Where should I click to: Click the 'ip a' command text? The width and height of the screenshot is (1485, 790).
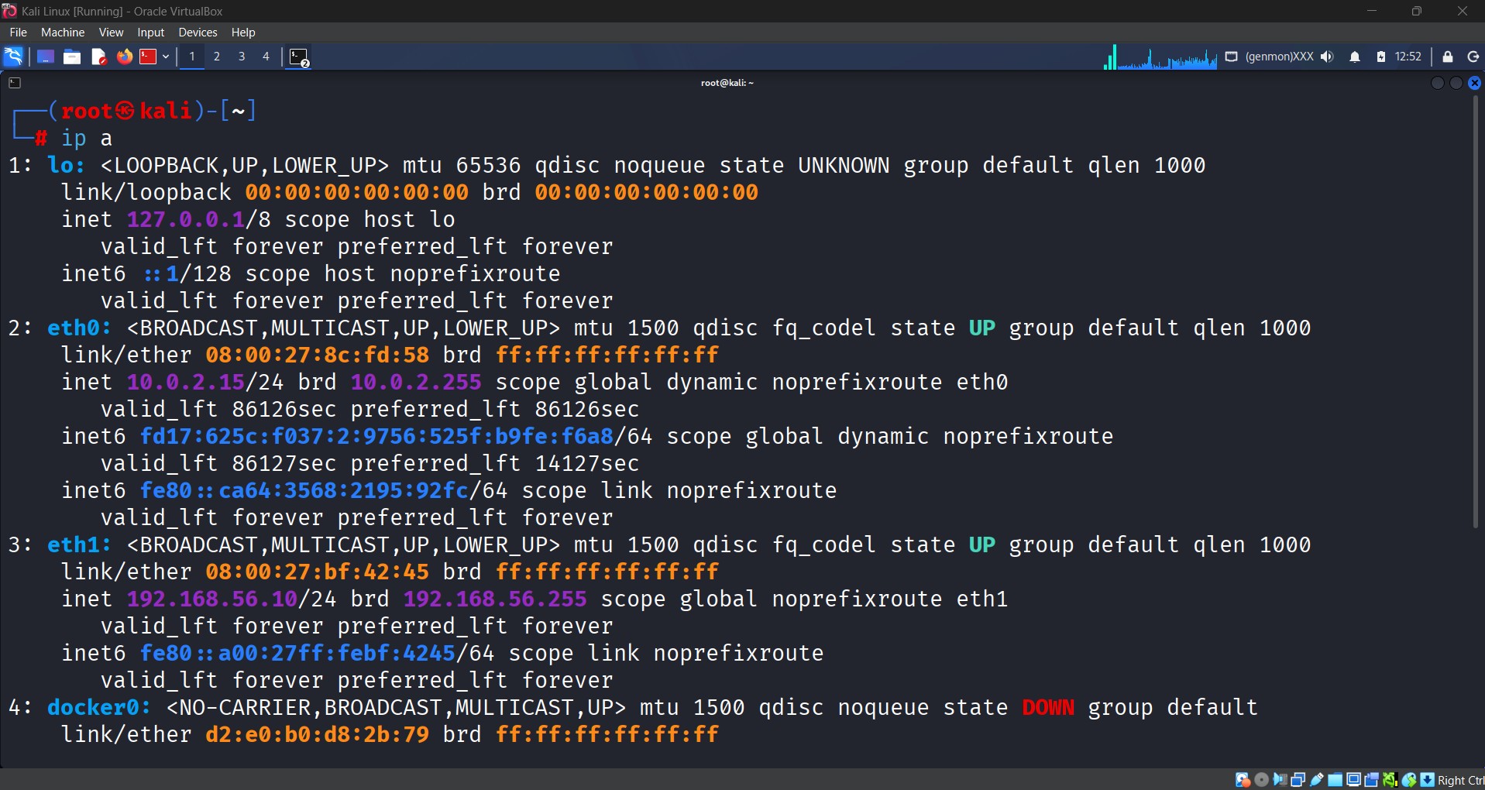(87, 139)
